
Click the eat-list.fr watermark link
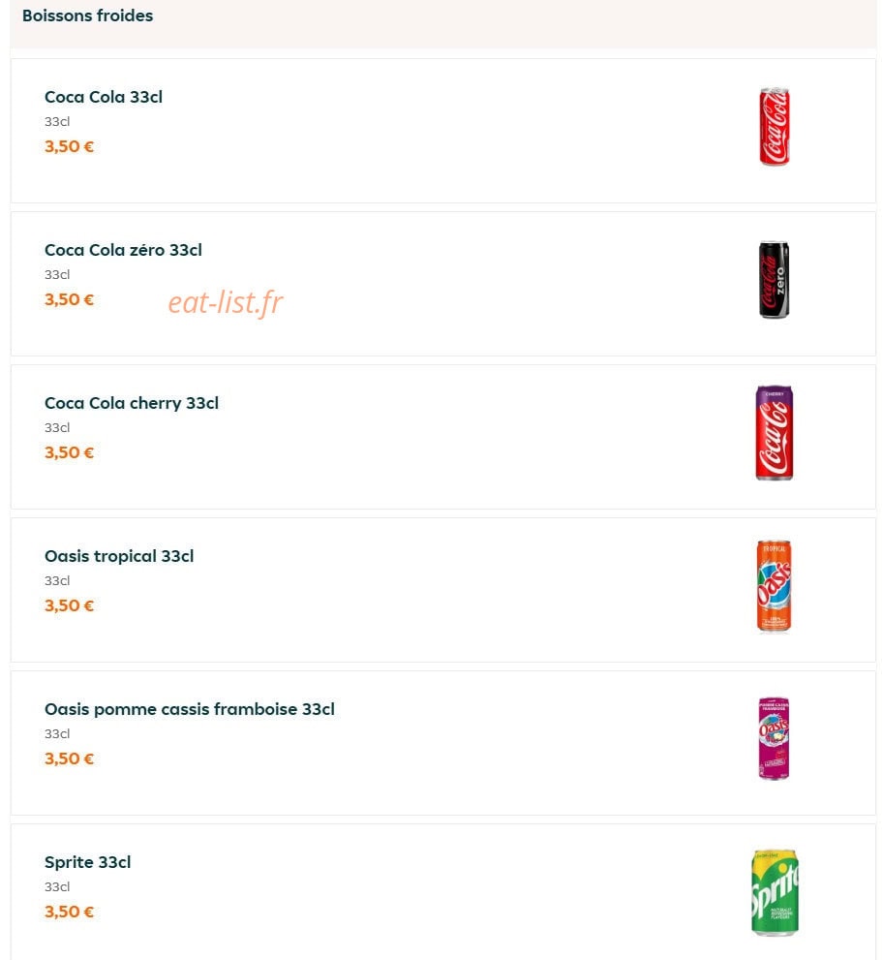(x=226, y=302)
